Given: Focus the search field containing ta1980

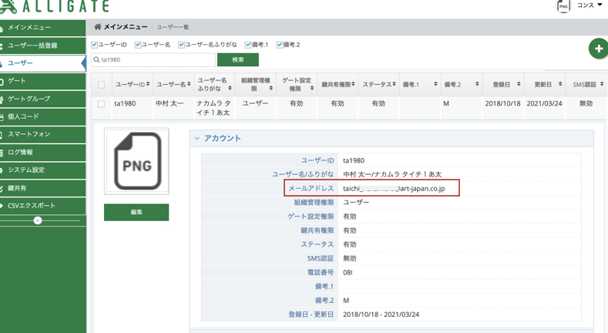Looking at the screenshot, I should click(153, 59).
